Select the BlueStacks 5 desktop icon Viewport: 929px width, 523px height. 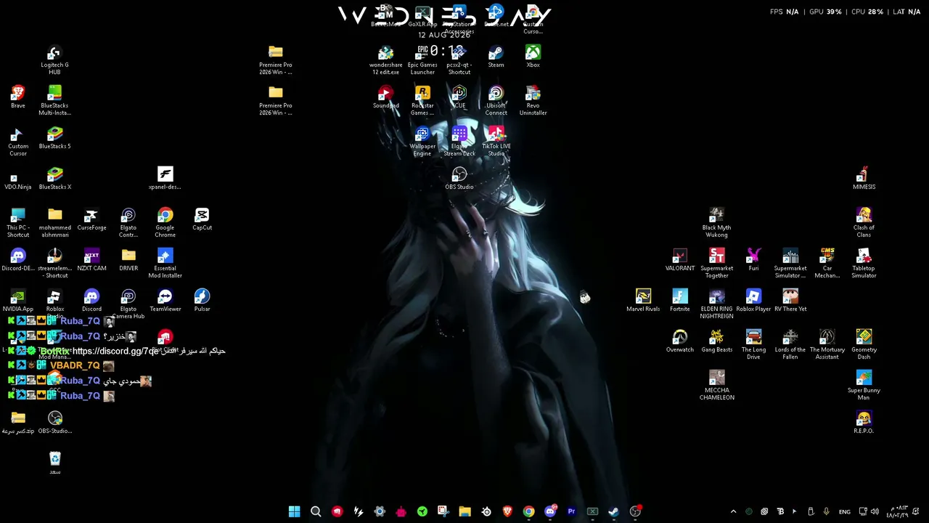coord(54,137)
